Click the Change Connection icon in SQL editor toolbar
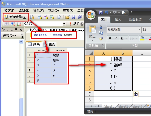 click(x=19, y=24)
